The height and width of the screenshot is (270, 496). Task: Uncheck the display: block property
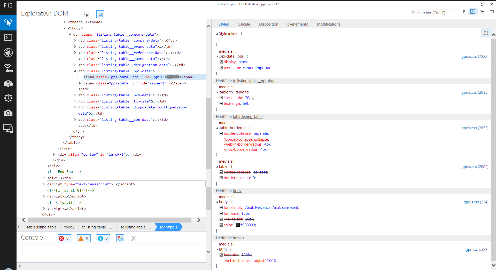pyautogui.click(x=221, y=62)
